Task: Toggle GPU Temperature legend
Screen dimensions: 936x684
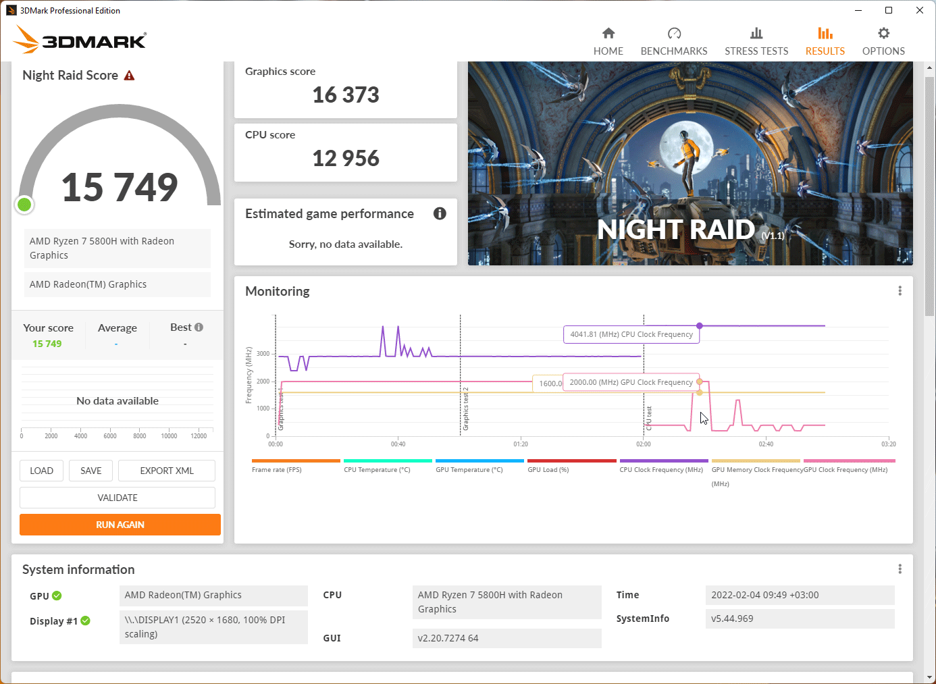Action: point(479,466)
